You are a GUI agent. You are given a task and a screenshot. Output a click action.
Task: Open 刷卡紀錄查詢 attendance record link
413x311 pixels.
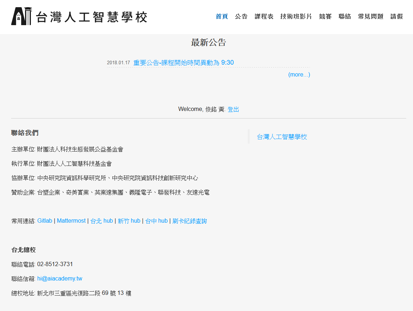tap(190, 221)
